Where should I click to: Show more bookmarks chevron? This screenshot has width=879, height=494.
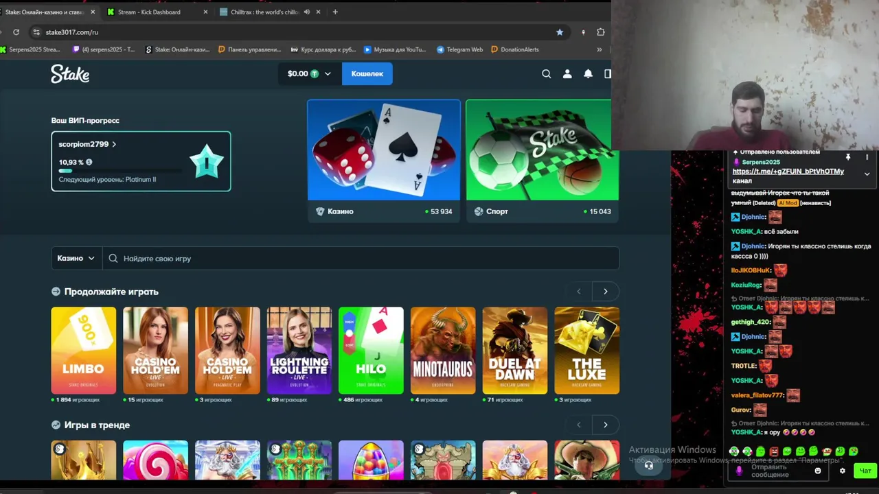pos(600,49)
